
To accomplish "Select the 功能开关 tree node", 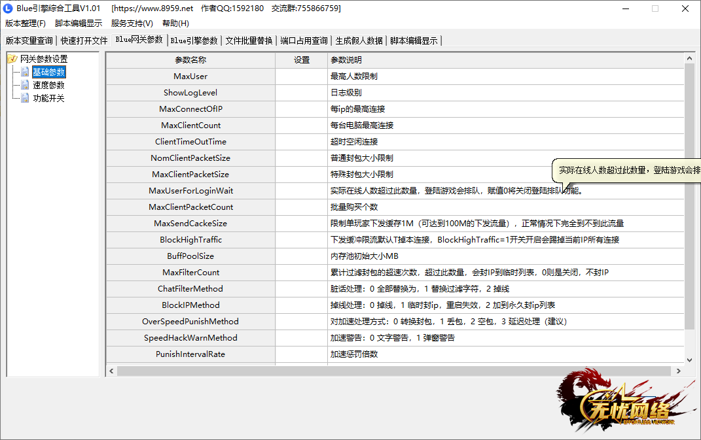I will point(49,98).
